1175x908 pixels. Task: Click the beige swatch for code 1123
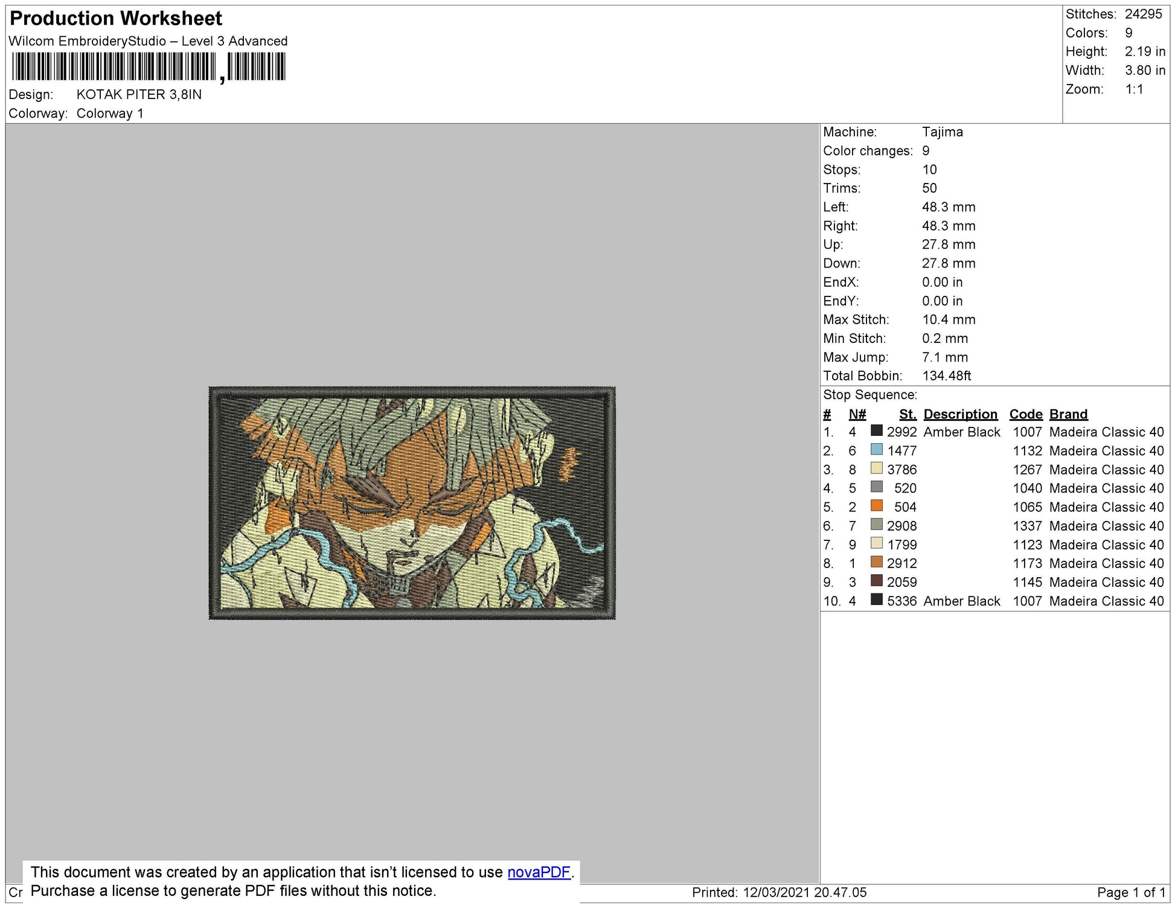pyautogui.click(x=876, y=543)
